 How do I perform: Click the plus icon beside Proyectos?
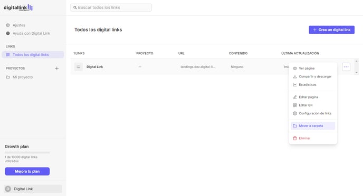click(x=57, y=68)
